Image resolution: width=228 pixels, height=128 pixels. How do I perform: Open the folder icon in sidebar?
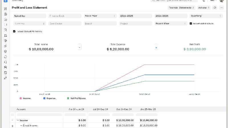click(x=5, y=57)
